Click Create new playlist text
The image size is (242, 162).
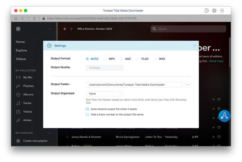(35, 141)
